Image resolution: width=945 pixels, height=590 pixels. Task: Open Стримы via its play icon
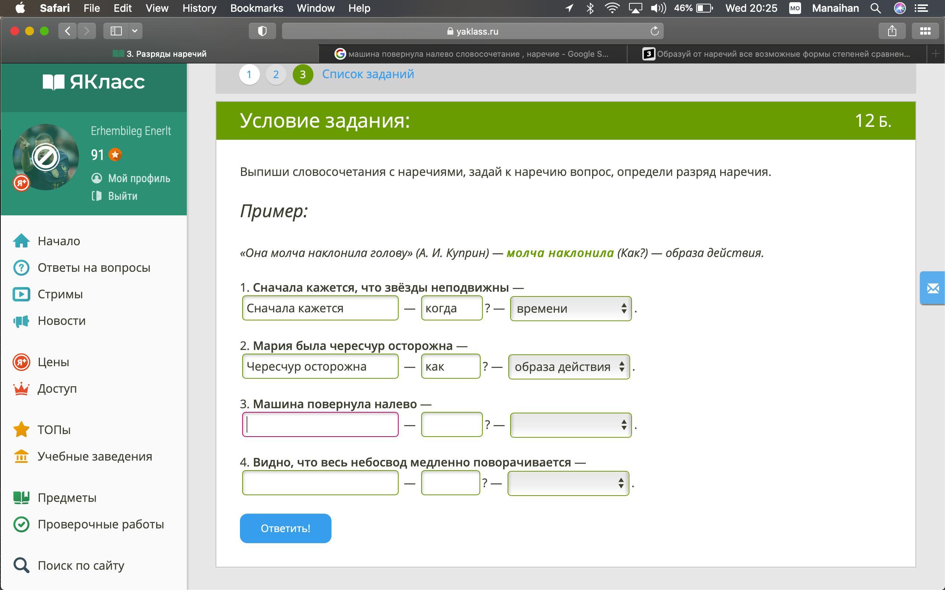pyautogui.click(x=21, y=294)
